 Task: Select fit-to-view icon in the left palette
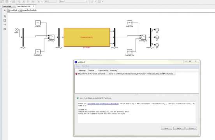tap(5, 20)
